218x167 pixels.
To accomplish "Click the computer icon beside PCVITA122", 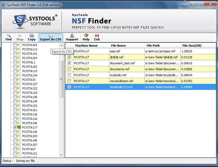I will click(x=19, y=88).
